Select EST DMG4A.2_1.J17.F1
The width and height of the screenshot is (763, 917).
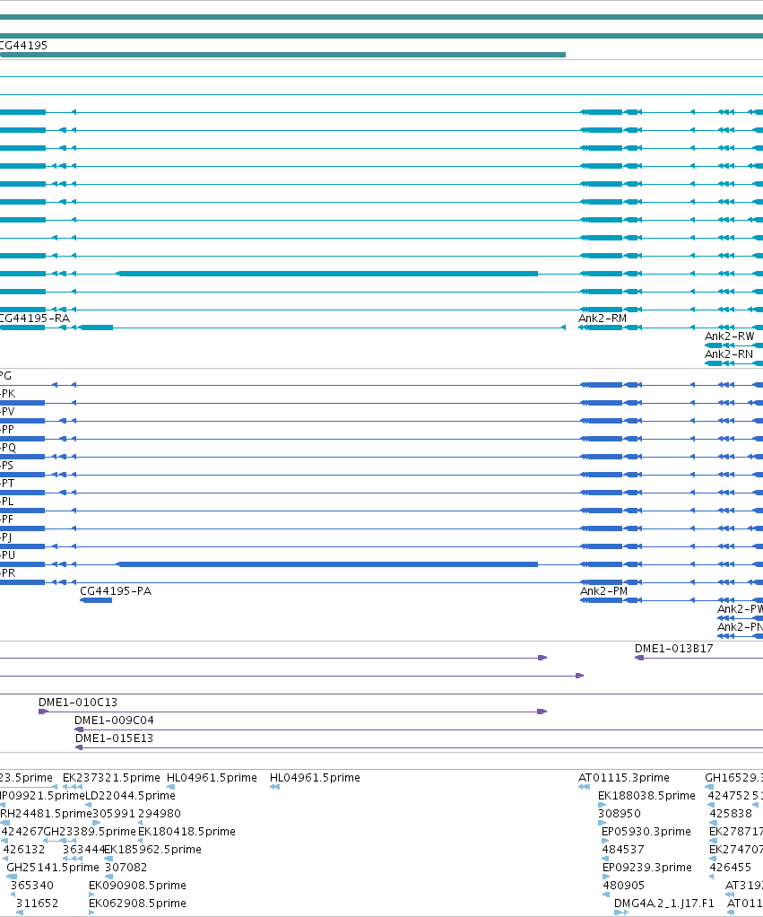coord(664,903)
